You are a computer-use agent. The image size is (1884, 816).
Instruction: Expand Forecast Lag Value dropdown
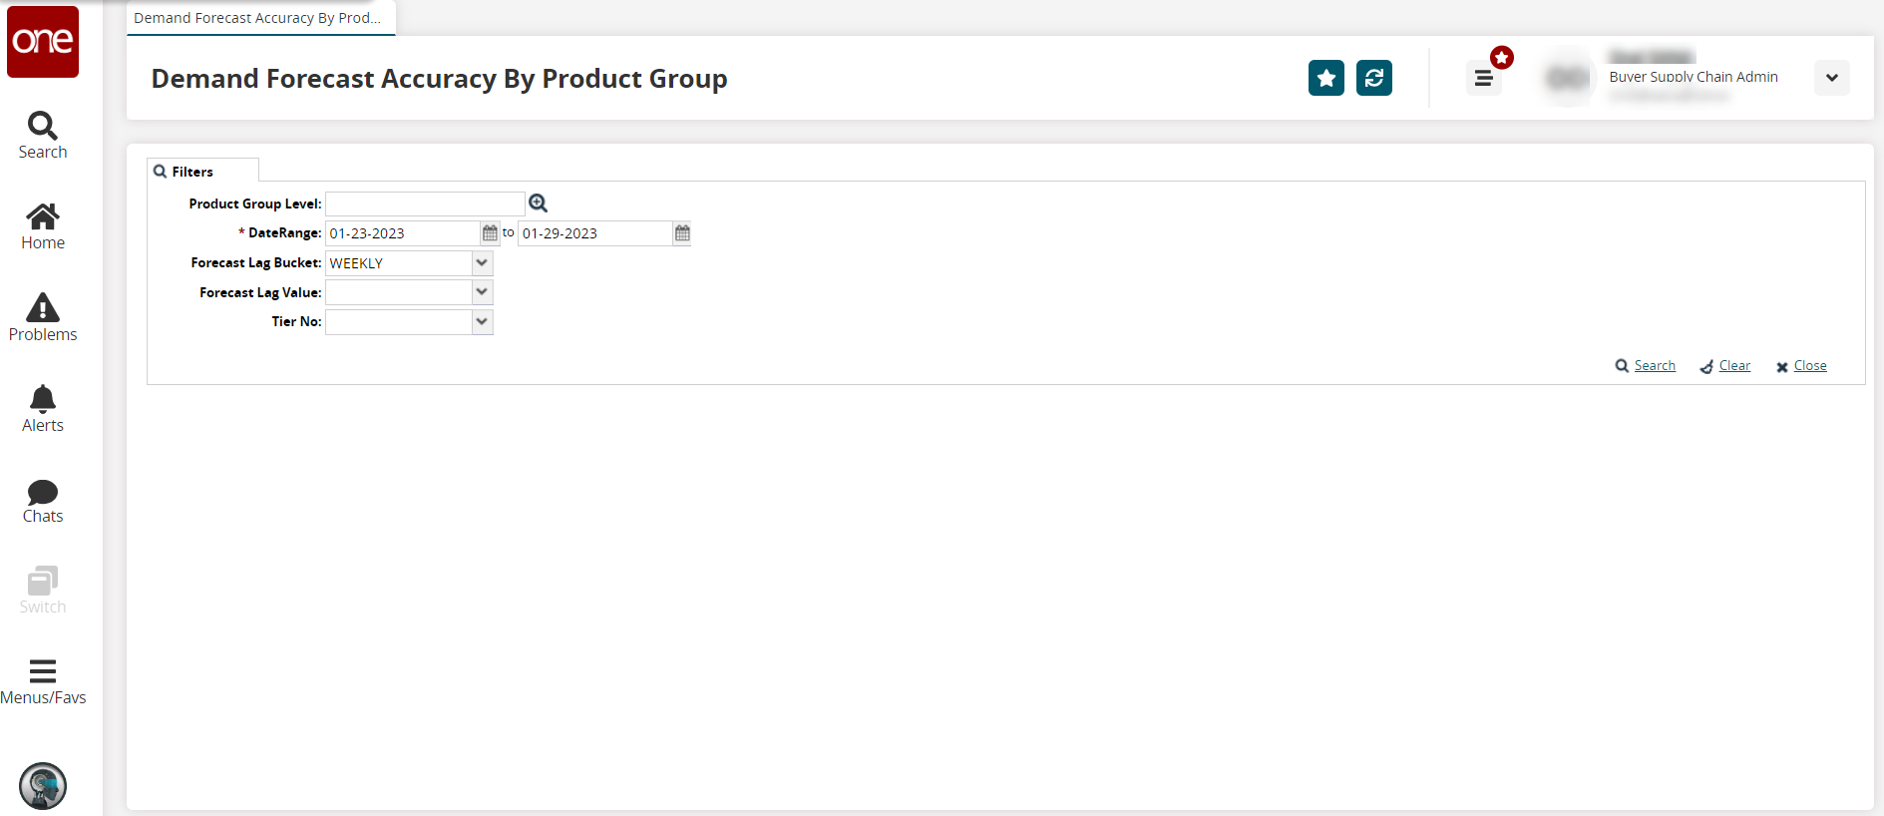(x=483, y=292)
